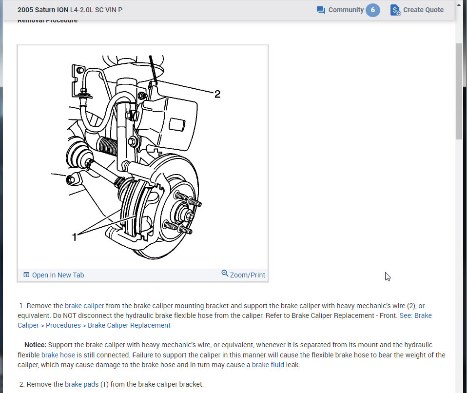Open See: Brake Caliper link
This screenshot has height=393, width=467.
click(x=415, y=315)
